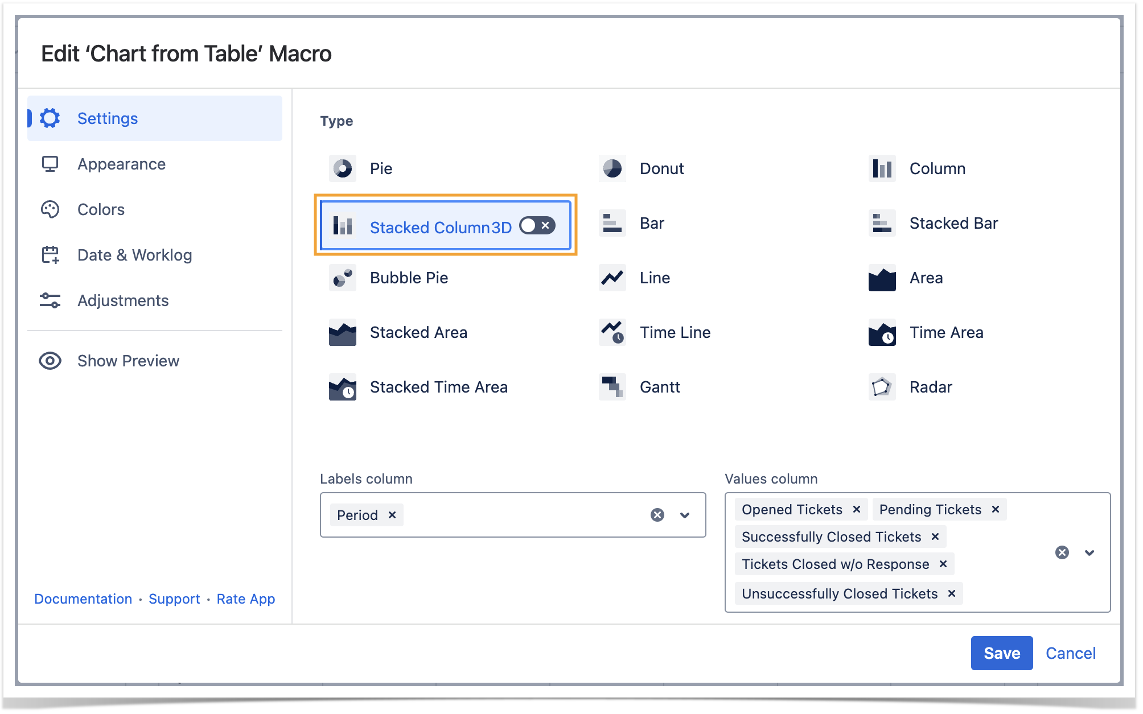Pick the Stacked Bar chart icon

[882, 223]
